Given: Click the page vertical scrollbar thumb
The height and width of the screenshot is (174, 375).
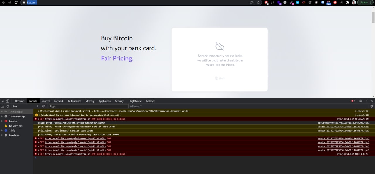Looking at the screenshot, I should point(373,17).
